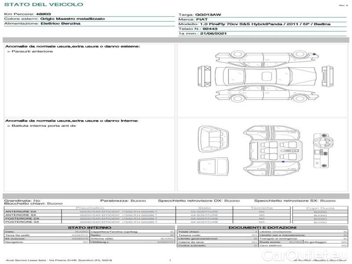Click the blue damage marker on the exterior car diagram
Image resolution: width=352 pixels, height=264 pixels.
(314, 54)
